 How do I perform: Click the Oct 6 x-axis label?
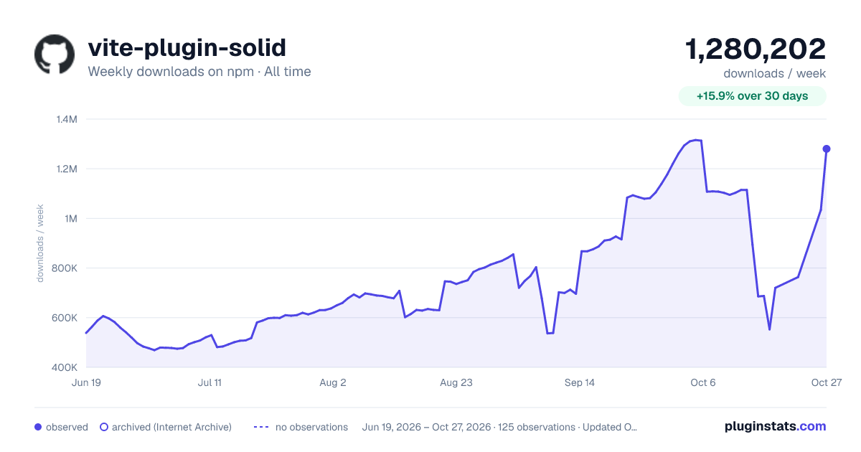(703, 382)
